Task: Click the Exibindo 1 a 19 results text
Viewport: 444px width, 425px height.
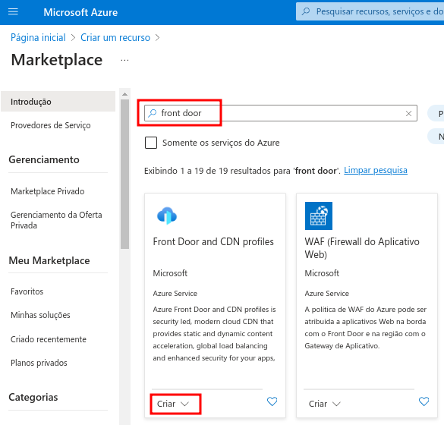Action: (x=242, y=171)
